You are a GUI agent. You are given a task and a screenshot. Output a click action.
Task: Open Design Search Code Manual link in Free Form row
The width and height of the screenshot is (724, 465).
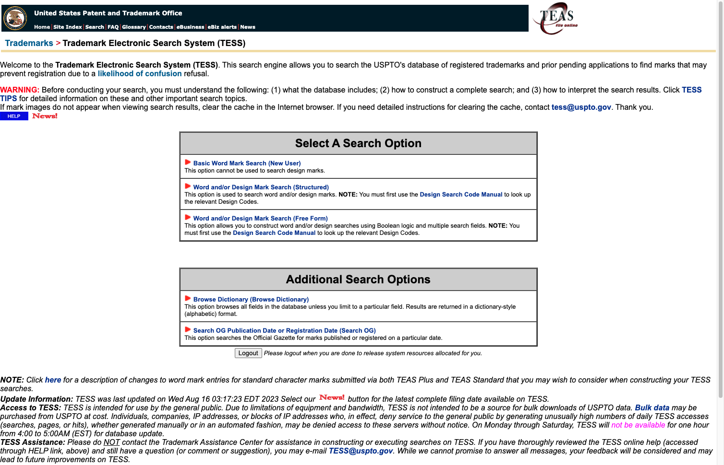click(x=274, y=233)
